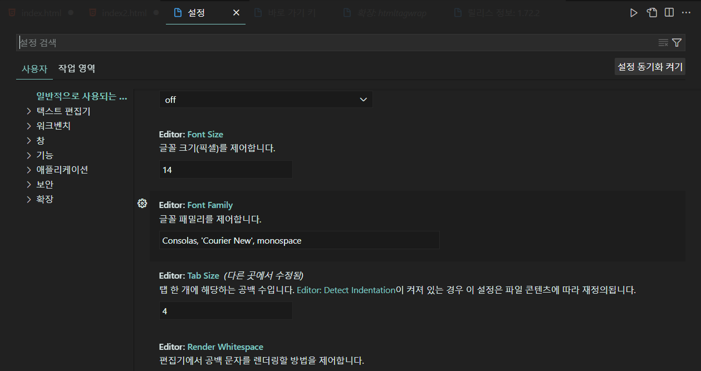701x371 pixels.
Task: Click the Clear Settings Search Input icon
Action: click(663, 42)
